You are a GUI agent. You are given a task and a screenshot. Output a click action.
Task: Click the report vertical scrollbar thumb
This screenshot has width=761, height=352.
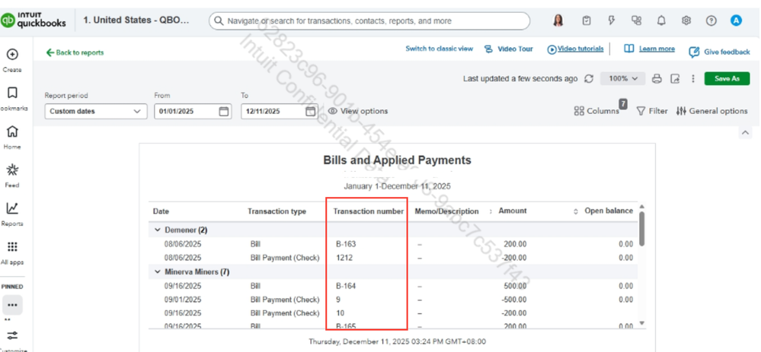[642, 228]
